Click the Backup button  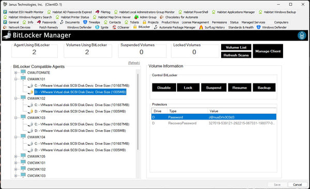coord(264,88)
